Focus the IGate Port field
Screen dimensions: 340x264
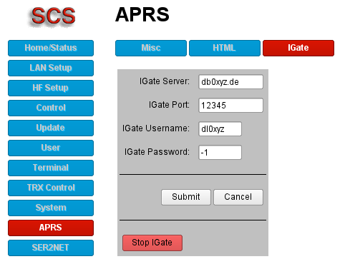point(230,105)
